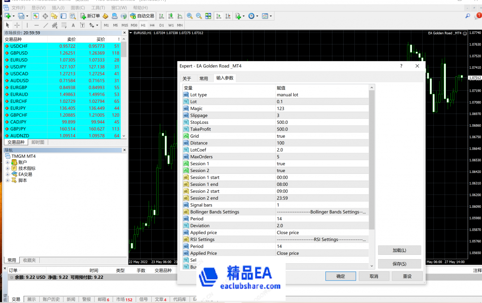The height and width of the screenshot is (303, 482).
Task: Open the new chart dropdown arrow
Action: 13,16
